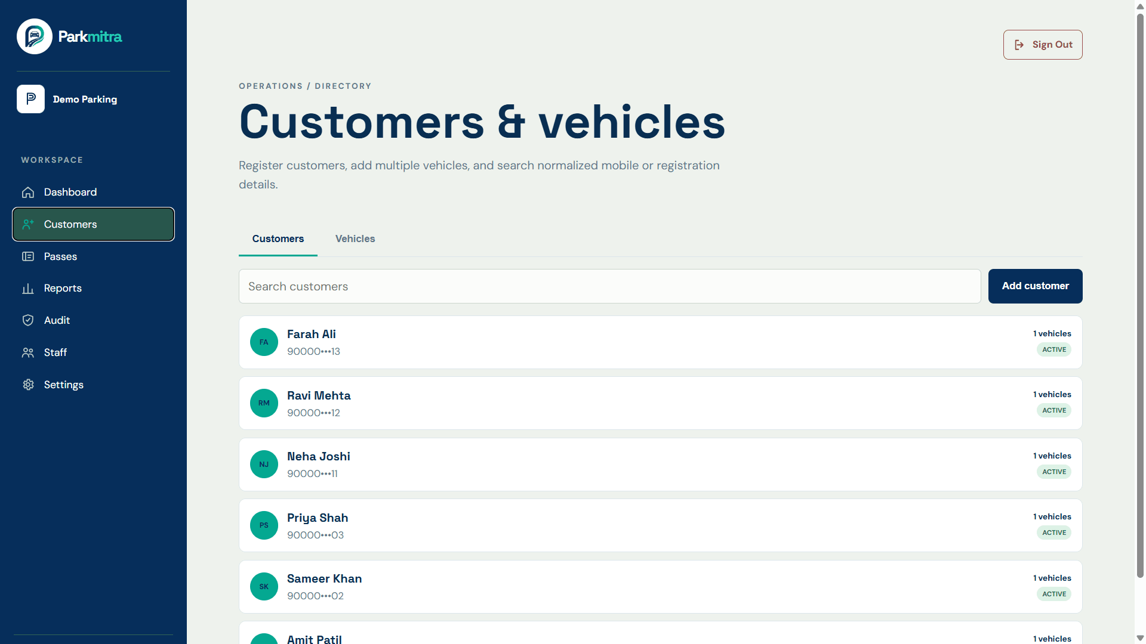Select Customers in the sidebar
Viewport: 1146px width, 644px height.
pyautogui.click(x=93, y=224)
